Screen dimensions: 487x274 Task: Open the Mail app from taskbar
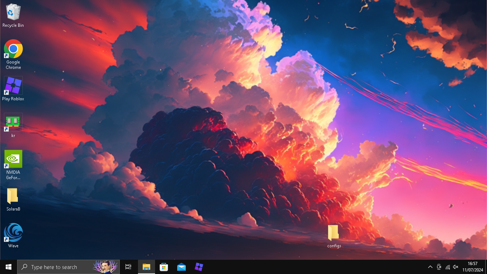point(181,267)
